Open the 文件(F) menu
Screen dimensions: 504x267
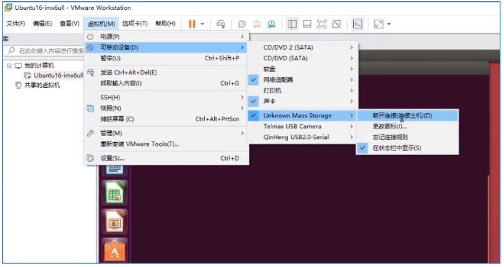[16, 23]
